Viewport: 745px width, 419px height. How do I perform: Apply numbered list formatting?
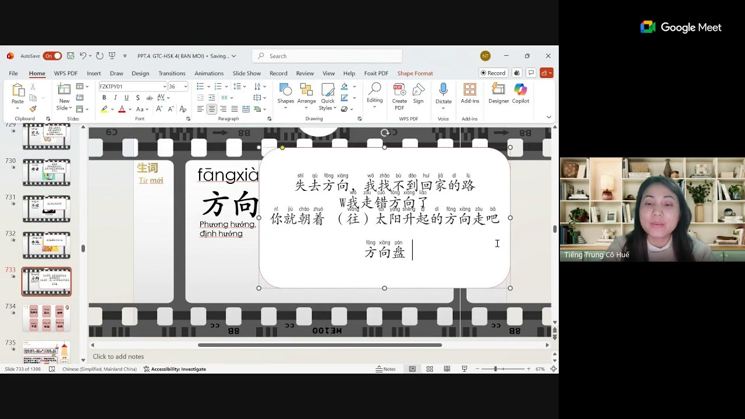pyautogui.click(x=218, y=87)
